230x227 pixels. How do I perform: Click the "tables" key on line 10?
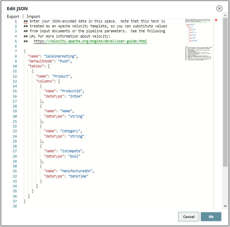tap(36, 66)
